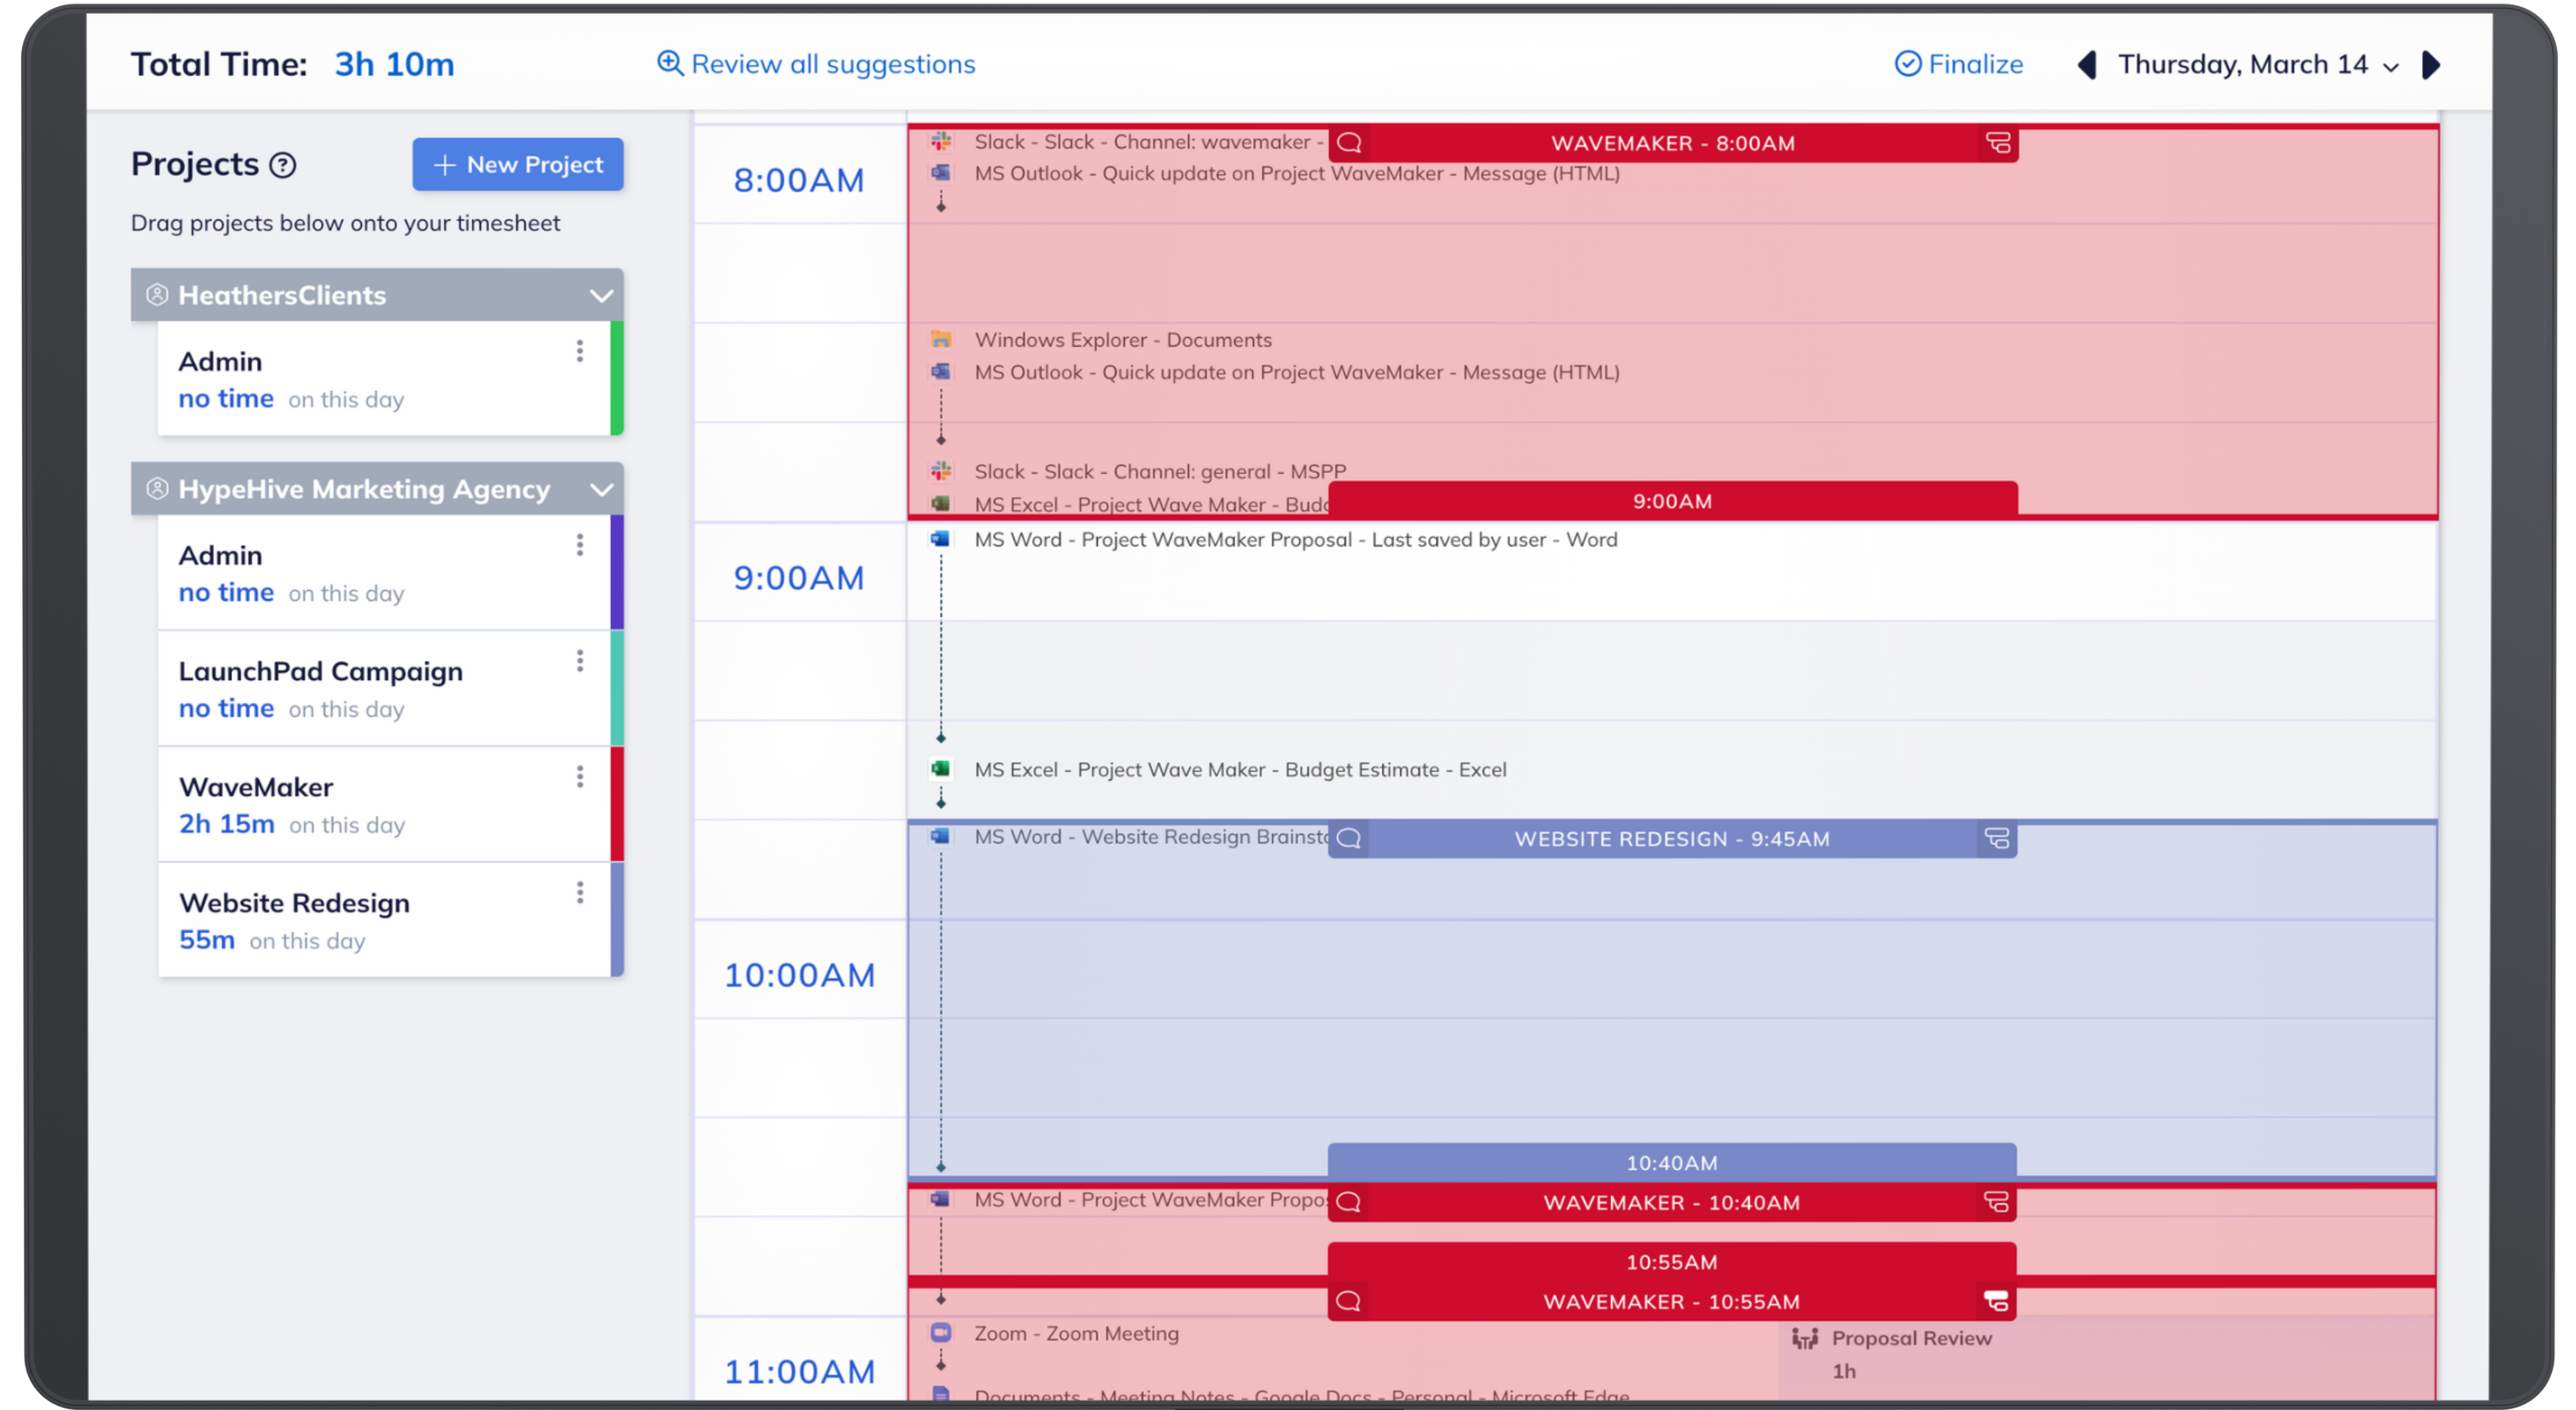Click Review all suggestions link
Screen dimensions: 2576x1410
[816, 65]
